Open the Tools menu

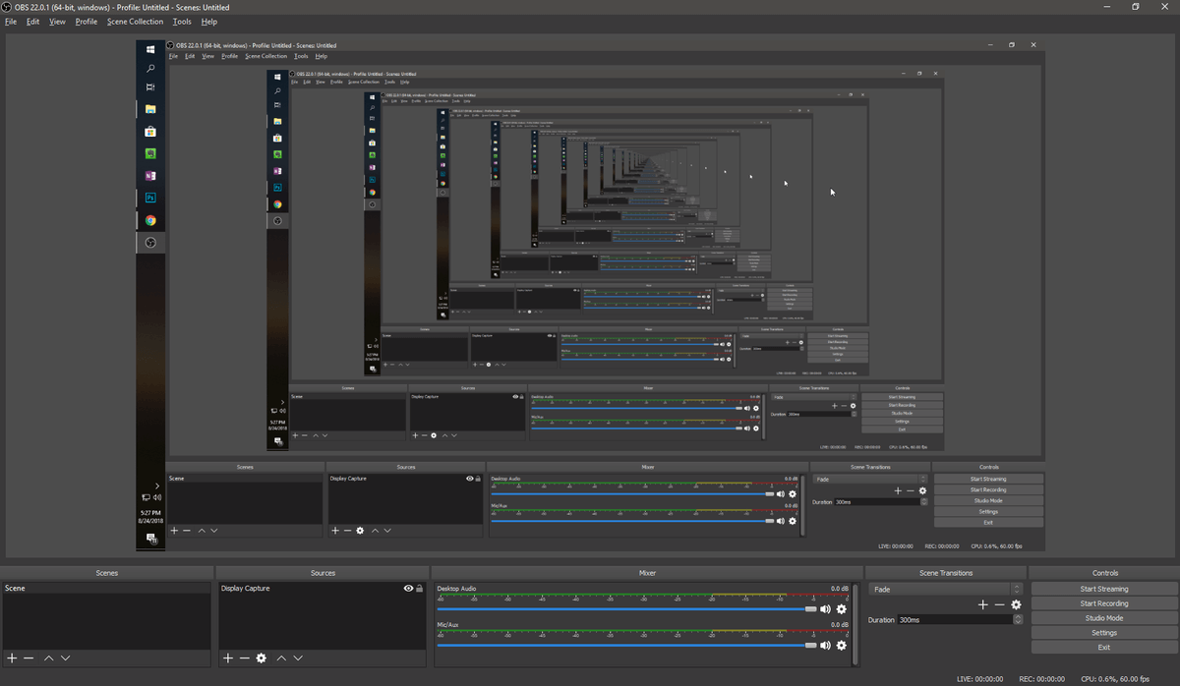coord(182,22)
